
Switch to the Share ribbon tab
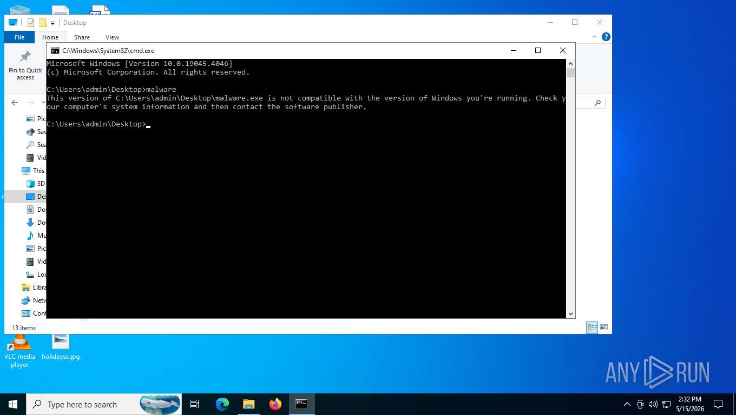(x=82, y=37)
